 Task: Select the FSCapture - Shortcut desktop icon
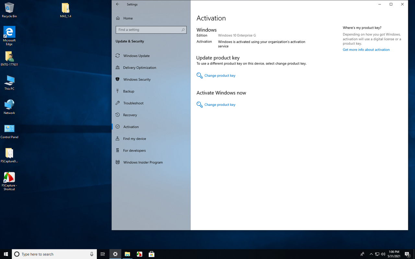[x=9, y=181]
